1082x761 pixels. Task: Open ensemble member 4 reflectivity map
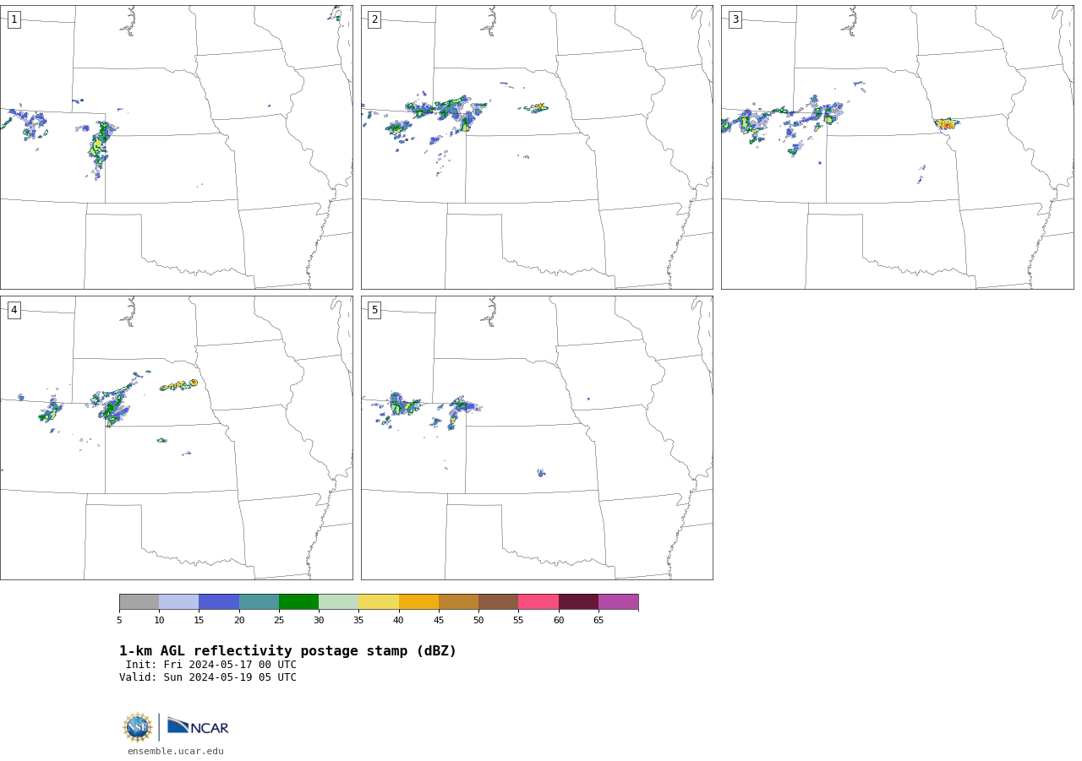pos(177,438)
